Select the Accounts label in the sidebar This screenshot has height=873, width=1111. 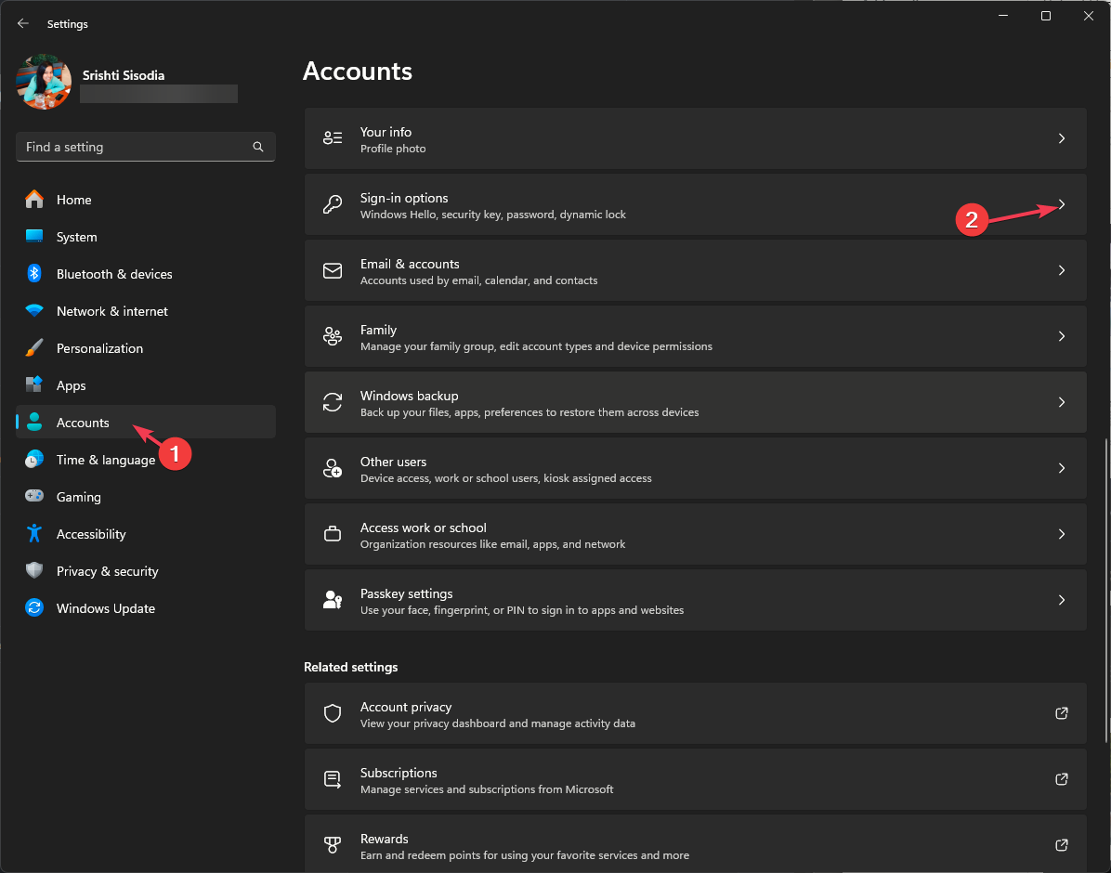point(83,423)
